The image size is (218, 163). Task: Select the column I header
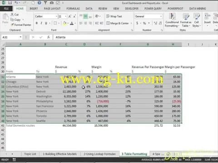[x=188, y=44]
